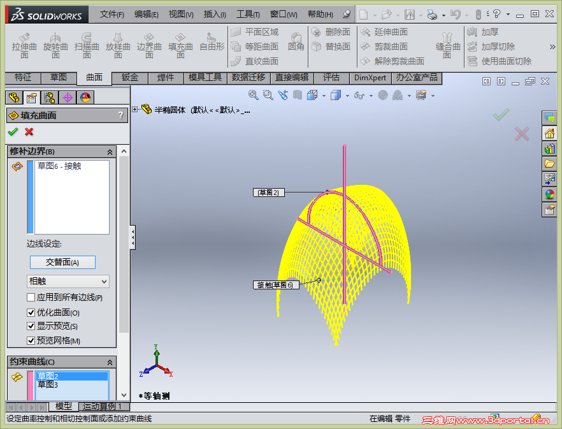The height and width of the screenshot is (429, 562).
Task: Click the 直纹曲面 ruled surface tool
Action: pos(255,61)
